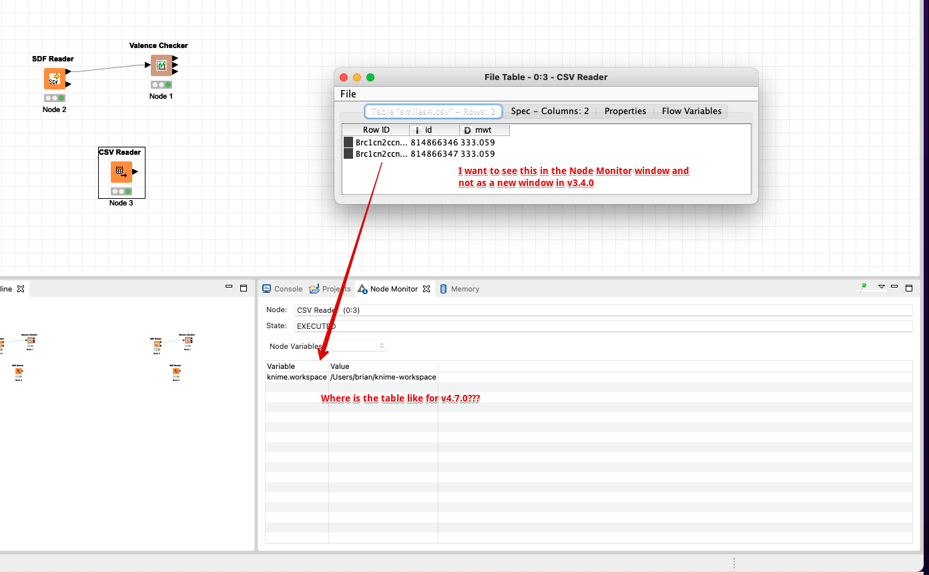The image size is (929, 575).
Task: Click the File Table window title bar
Action: coord(546,77)
